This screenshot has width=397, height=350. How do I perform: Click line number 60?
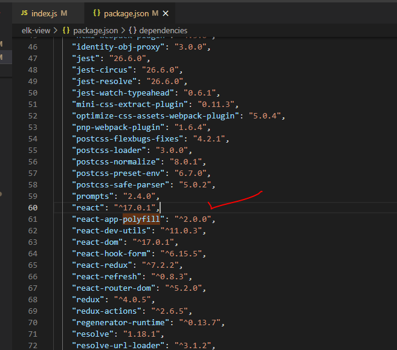tap(33, 208)
